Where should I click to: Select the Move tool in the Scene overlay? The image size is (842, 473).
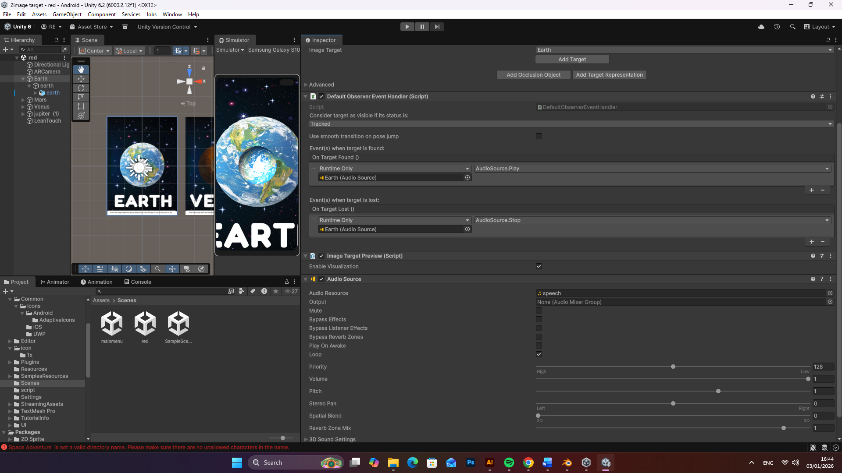click(81, 79)
